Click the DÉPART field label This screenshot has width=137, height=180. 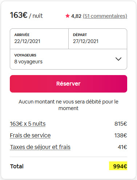(80, 35)
